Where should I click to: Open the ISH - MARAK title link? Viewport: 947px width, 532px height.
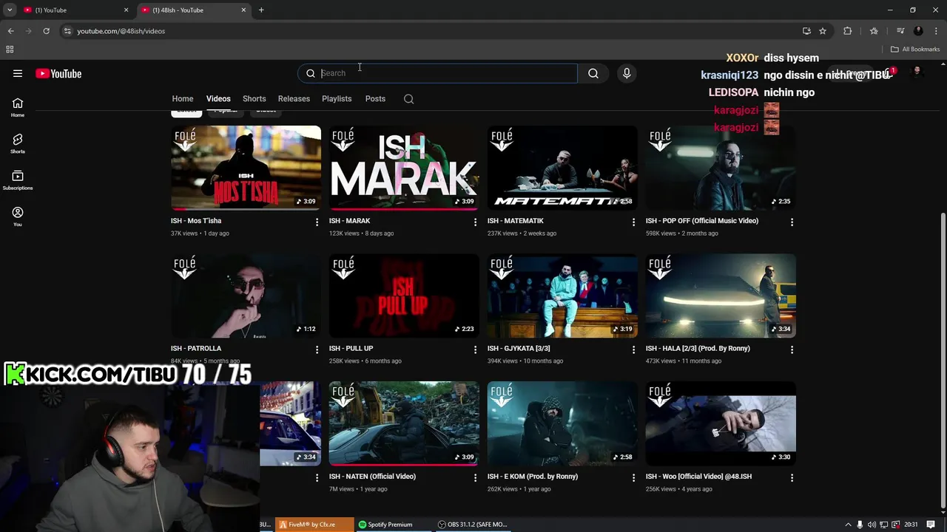[349, 221]
